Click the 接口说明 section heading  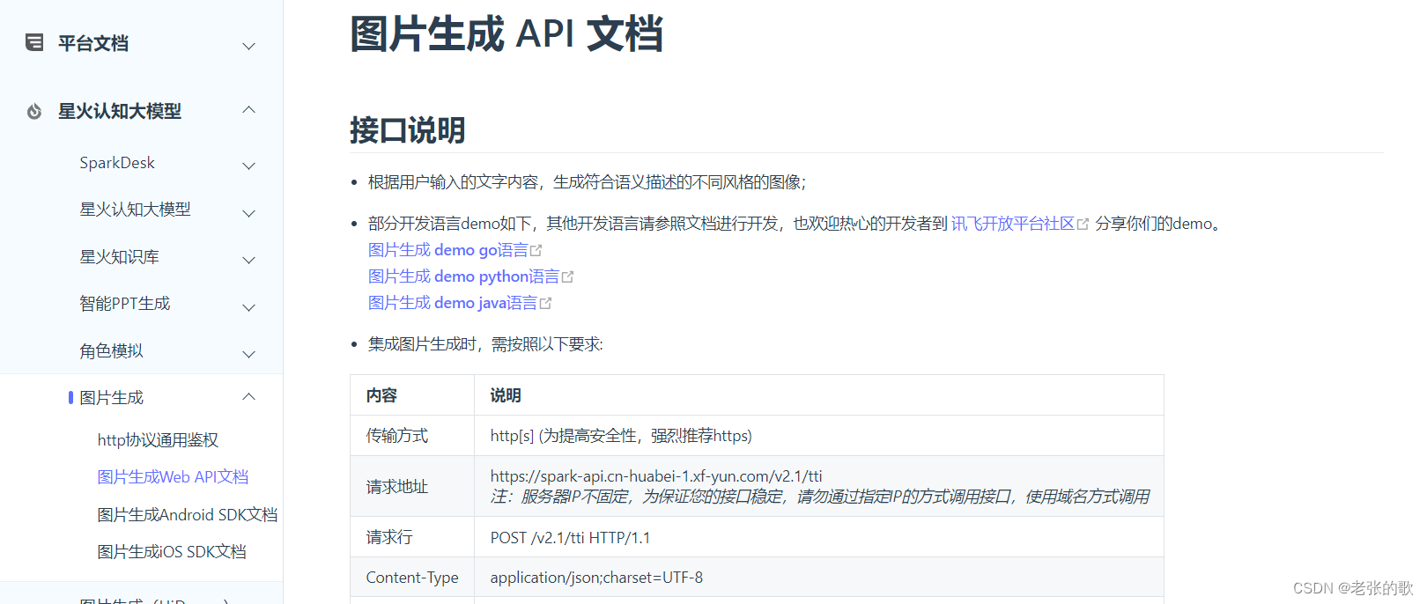tap(407, 130)
